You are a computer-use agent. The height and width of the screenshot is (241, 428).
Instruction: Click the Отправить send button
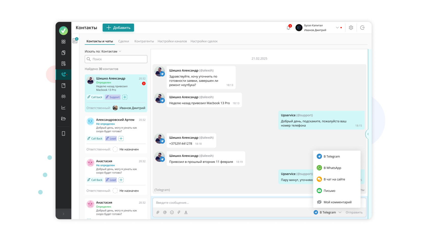354,212
